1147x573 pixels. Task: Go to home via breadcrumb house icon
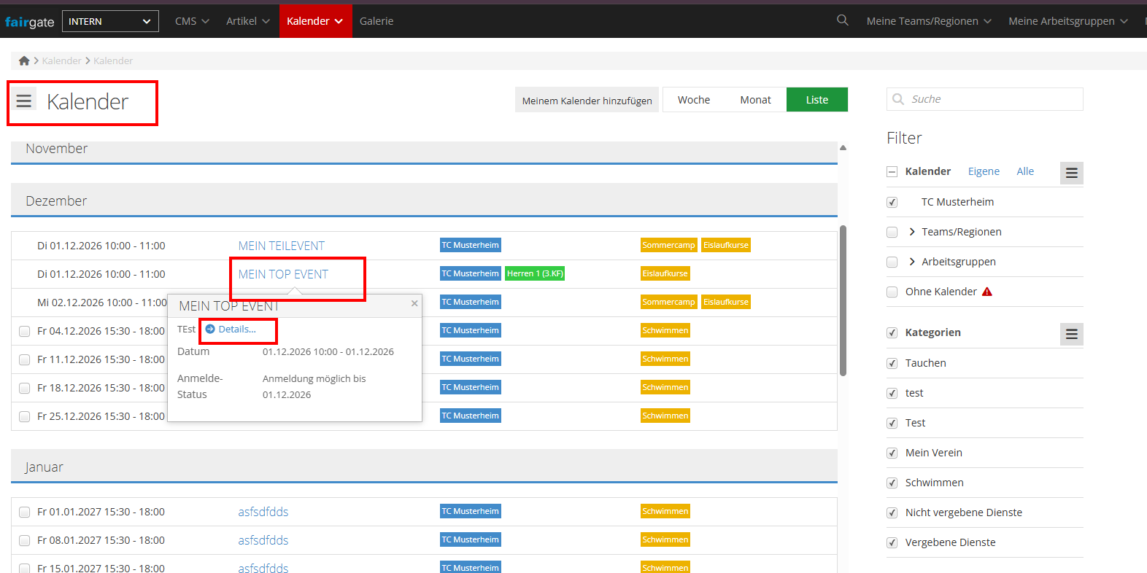pyautogui.click(x=24, y=61)
